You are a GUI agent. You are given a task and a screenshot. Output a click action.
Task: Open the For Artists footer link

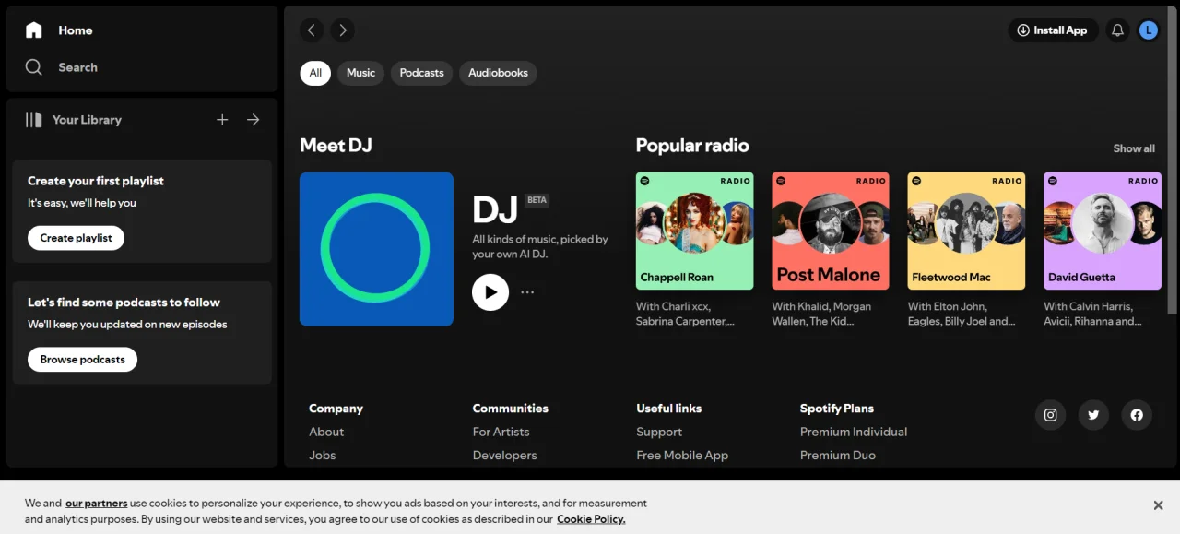[501, 432]
